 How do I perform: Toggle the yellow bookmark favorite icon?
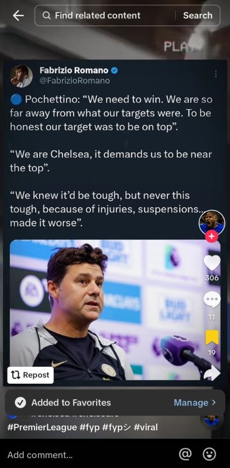click(x=212, y=337)
